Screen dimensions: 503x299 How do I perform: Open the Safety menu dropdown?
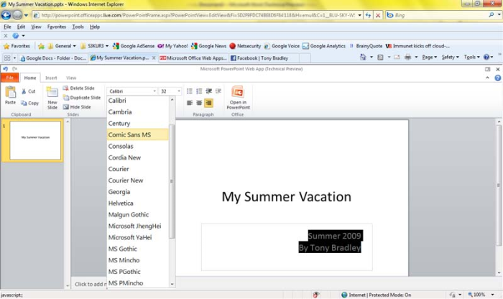click(450, 57)
